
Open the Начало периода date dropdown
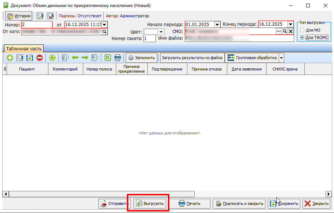click(217, 25)
